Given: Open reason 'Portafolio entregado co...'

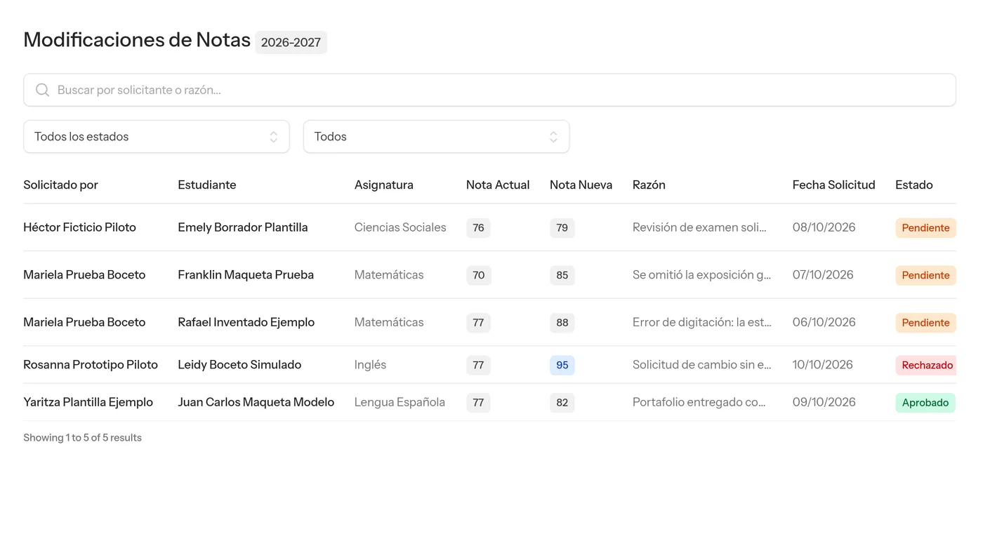Looking at the screenshot, I should pyautogui.click(x=699, y=402).
